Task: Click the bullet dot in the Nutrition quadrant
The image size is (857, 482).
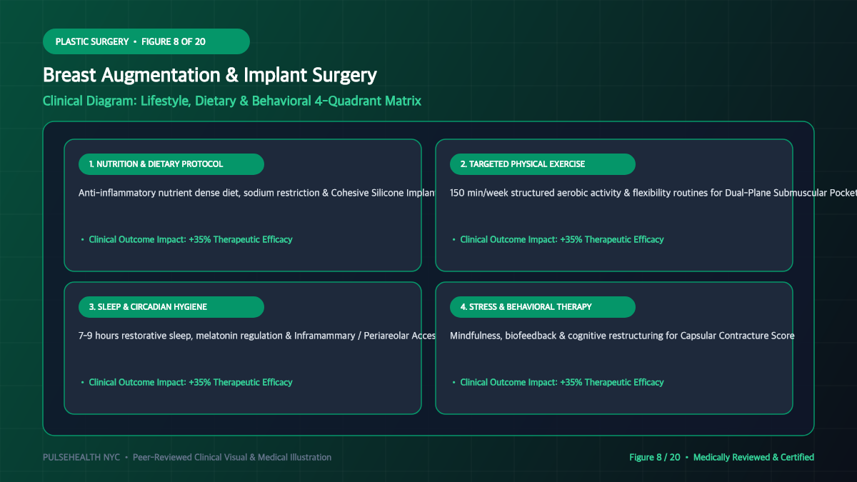Action: [82, 240]
